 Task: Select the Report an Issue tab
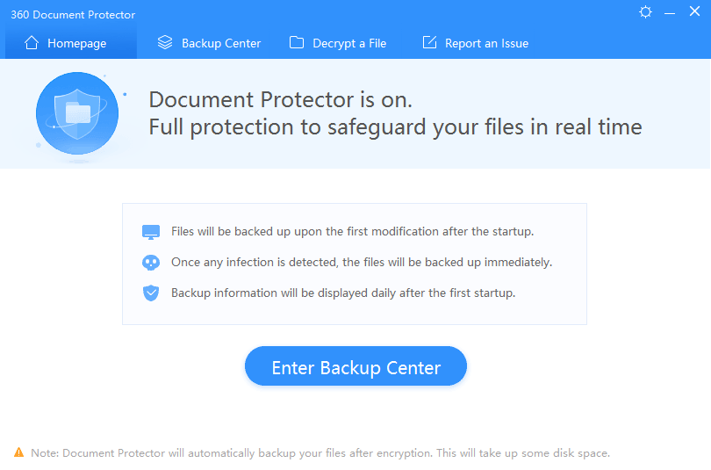click(x=475, y=43)
